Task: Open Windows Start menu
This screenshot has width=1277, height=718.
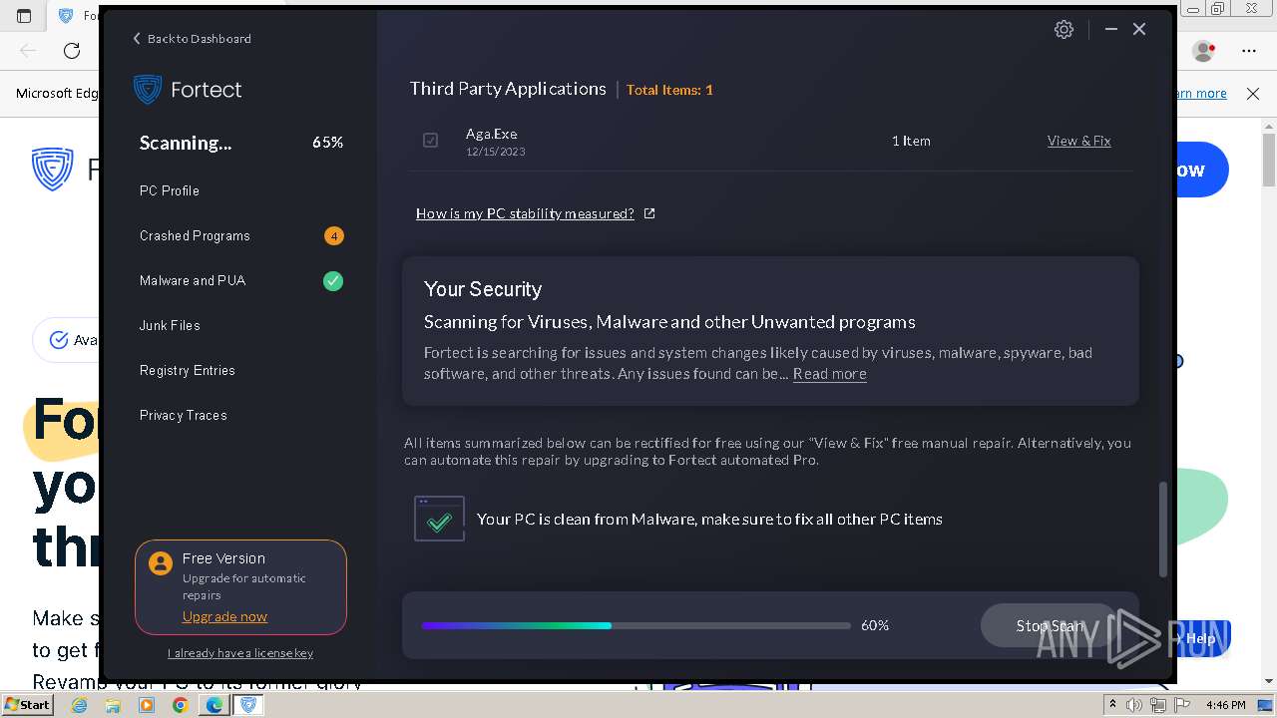Action: point(27,705)
